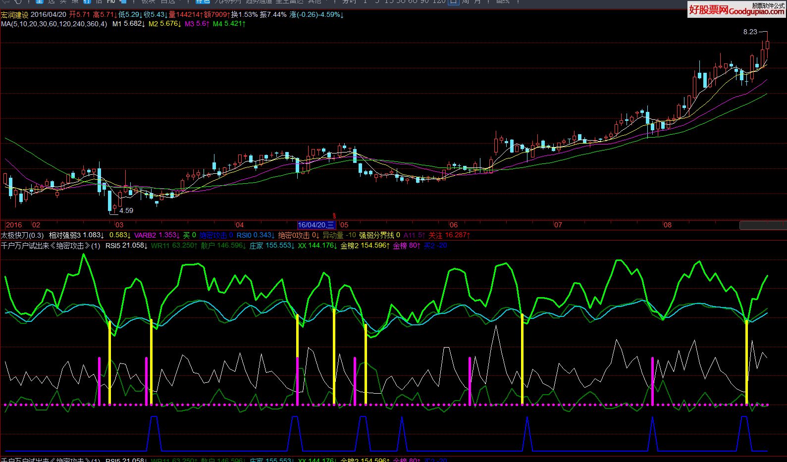The width and height of the screenshot is (787, 462).
Task: Click the red 关注 16.287 value
Action: click(449, 235)
